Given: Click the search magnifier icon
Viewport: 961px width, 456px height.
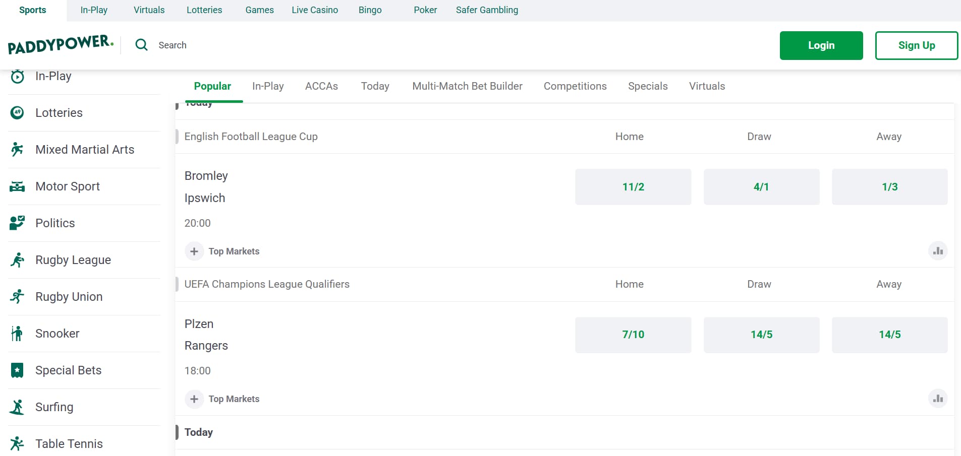Looking at the screenshot, I should [x=142, y=45].
